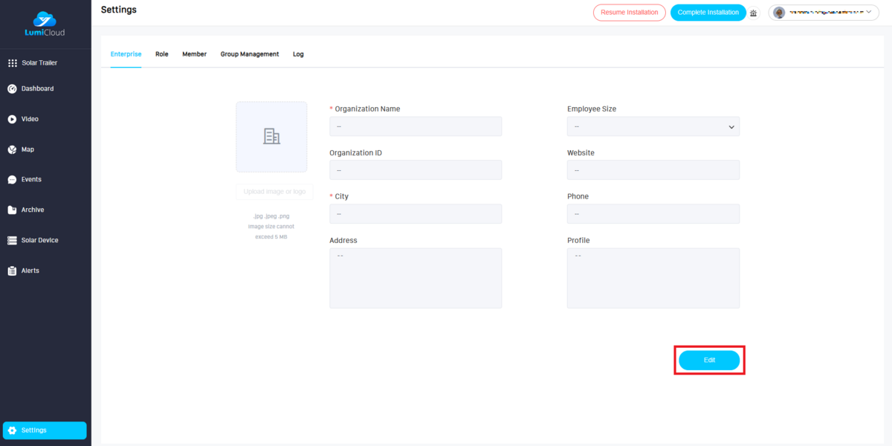The image size is (892, 446).
Task: Click the Solar Trailer grid icon
Action: [12, 63]
